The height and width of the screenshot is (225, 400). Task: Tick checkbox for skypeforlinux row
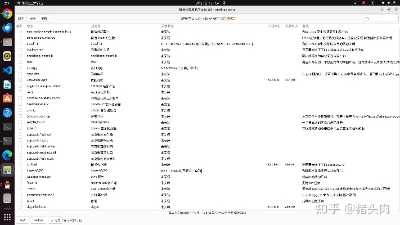point(20,207)
